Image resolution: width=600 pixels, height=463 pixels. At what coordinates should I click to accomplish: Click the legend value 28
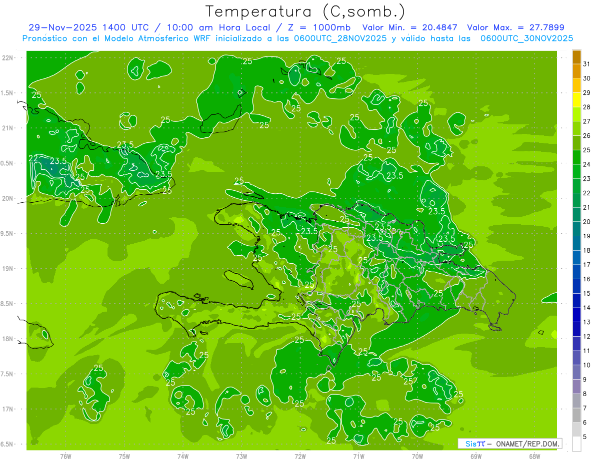coord(586,107)
